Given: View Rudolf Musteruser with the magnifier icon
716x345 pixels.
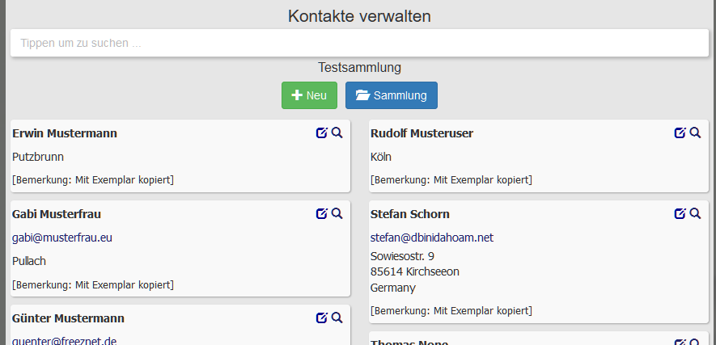Looking at the screenshot, I should [695, 133].
